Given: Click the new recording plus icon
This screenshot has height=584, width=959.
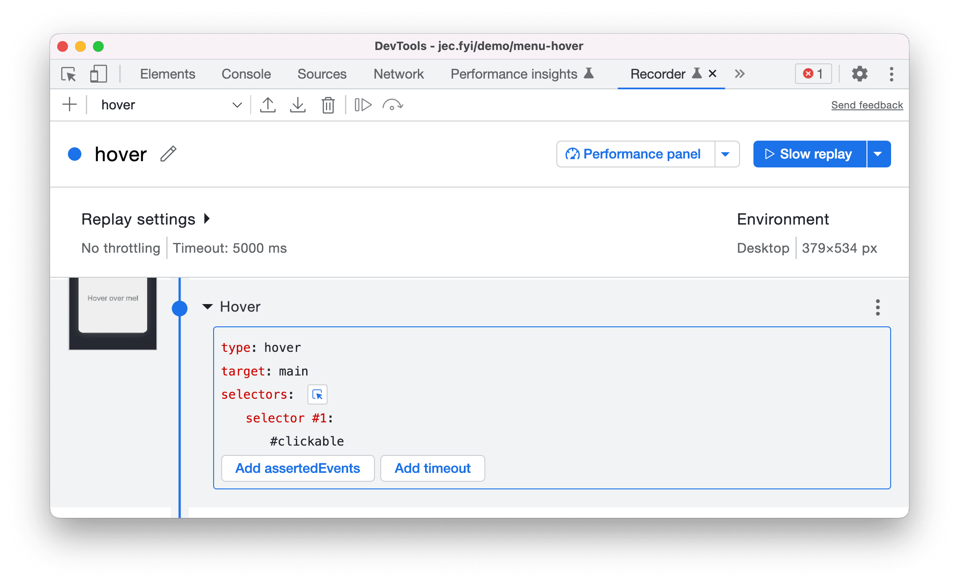Looking at the screenshot, I should click(68, 104).
